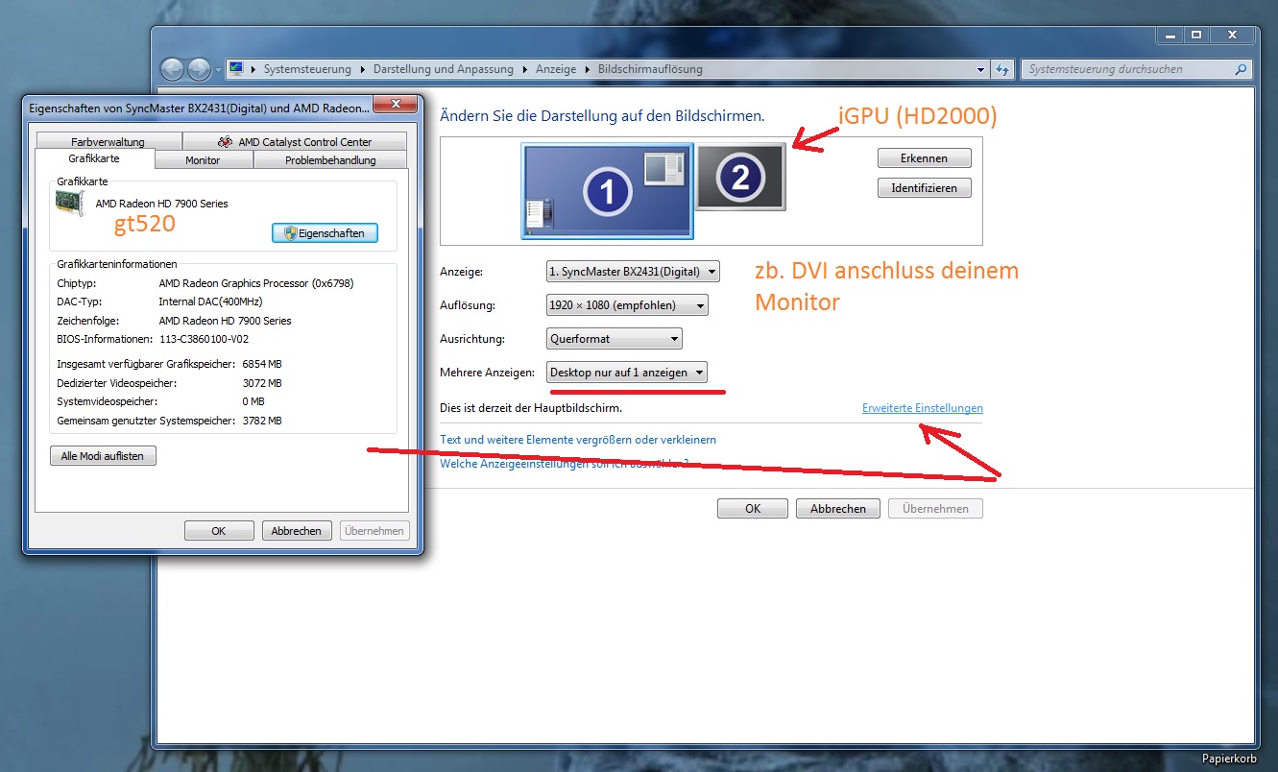Open the Ausrichtung dropdown
The height and width of the screenshot is (772, 1278).
[614, 338]
